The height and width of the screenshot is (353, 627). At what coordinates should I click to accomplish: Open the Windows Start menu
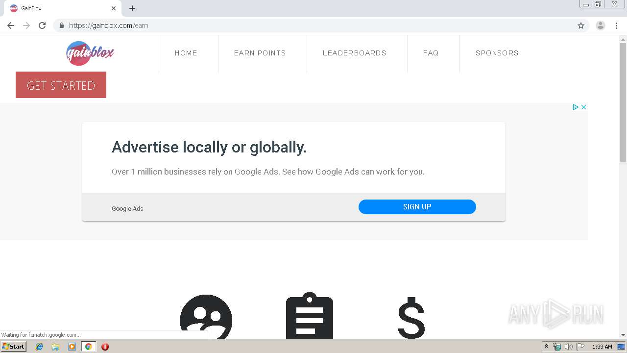(14, 347)
